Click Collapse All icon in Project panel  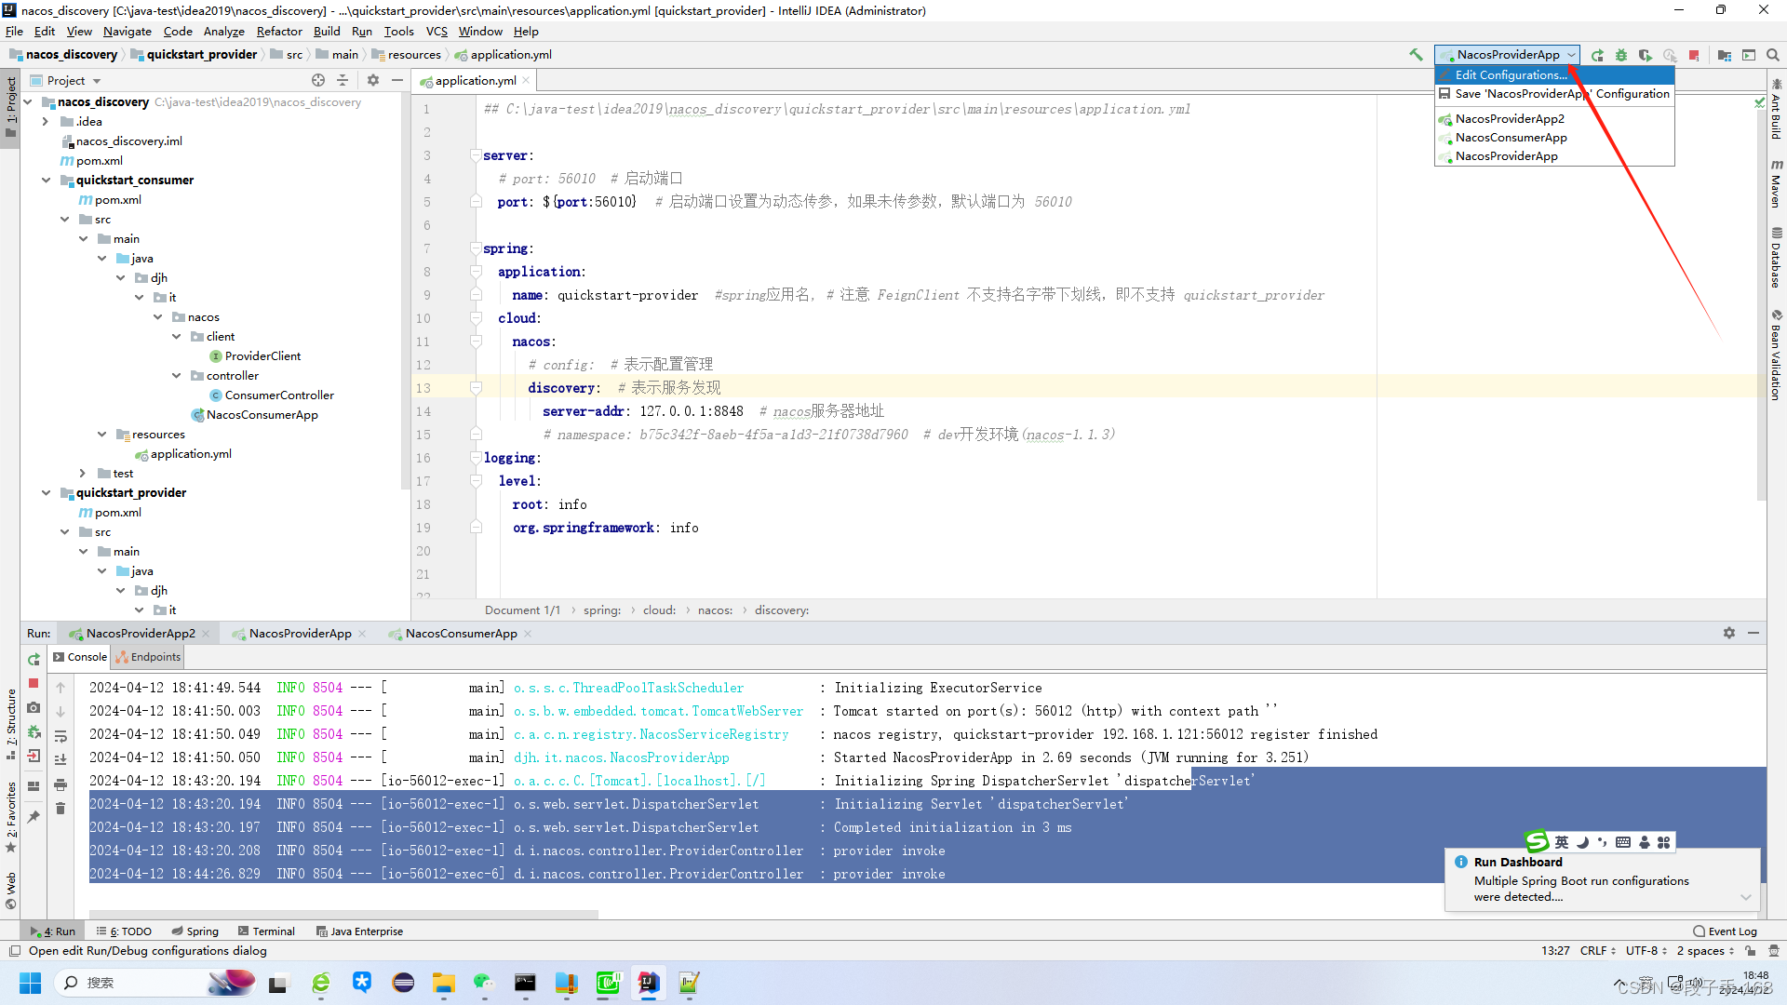(343, 80)
